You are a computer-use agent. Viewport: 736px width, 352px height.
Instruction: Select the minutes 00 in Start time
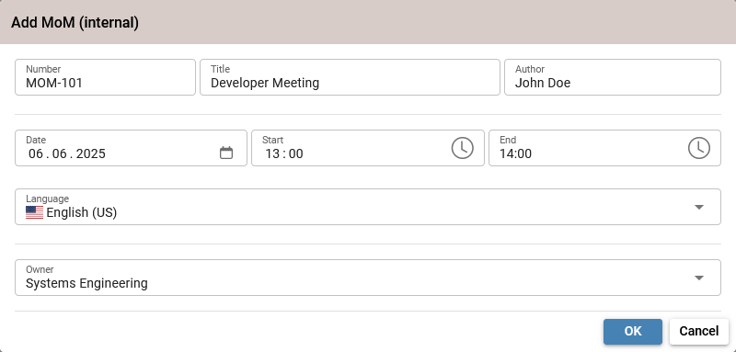(x=295, y=153)
